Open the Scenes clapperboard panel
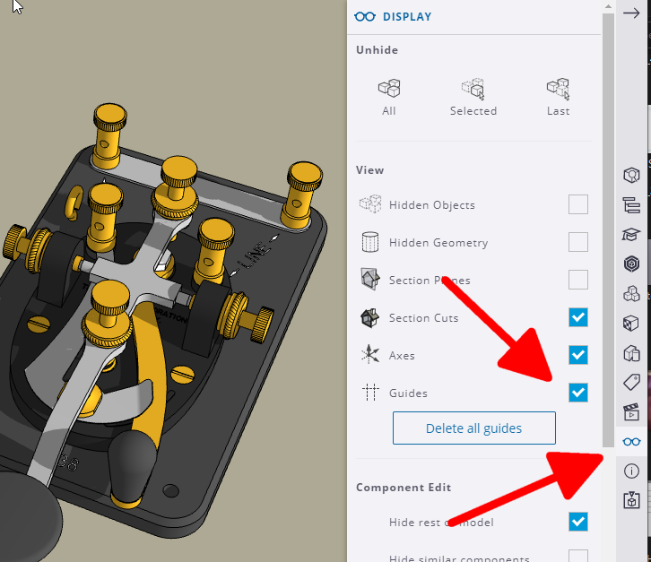 coord(631,411)
